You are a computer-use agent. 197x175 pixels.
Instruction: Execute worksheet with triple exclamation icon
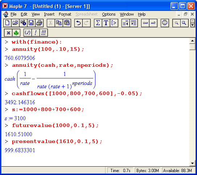44,33
